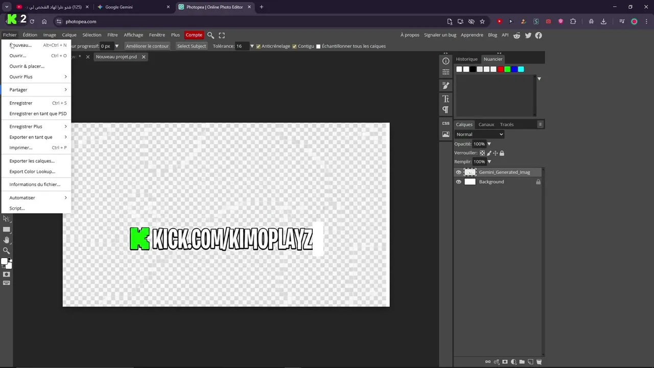Toggle the Contigu checkbox
The width and height of the screenshot is (654, 368).
(x=294, y=47)
